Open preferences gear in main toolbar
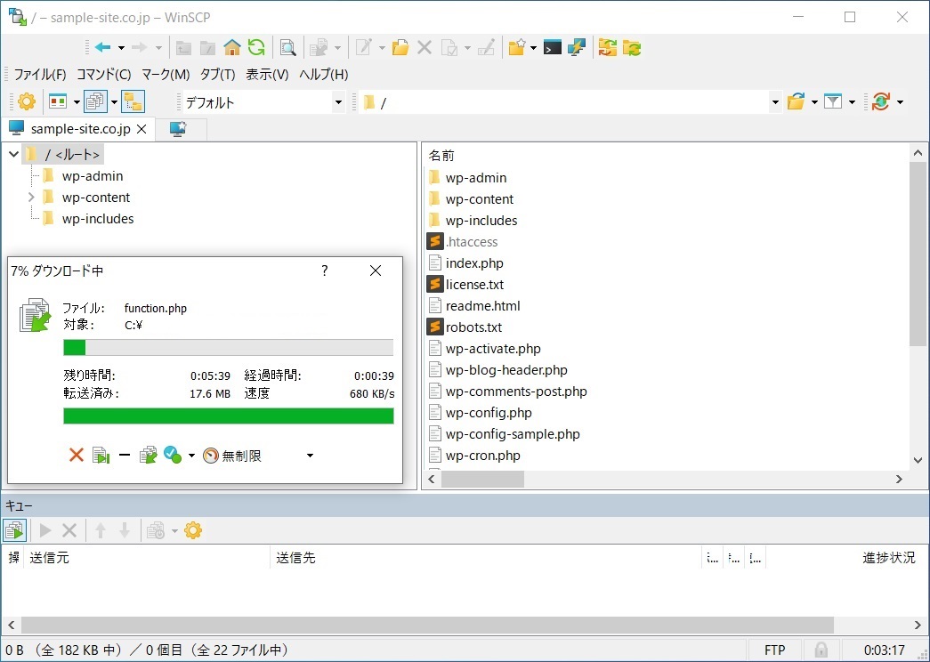Screen dimensions: 930x662 tap(27, 102)
